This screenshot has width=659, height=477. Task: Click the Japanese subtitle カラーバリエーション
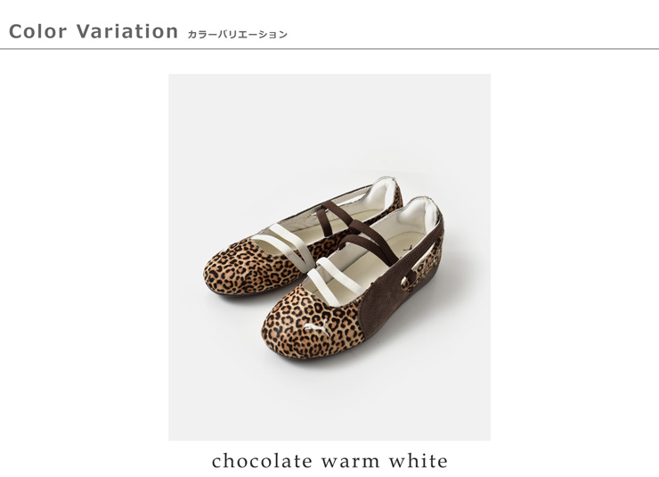pos(238,35)
